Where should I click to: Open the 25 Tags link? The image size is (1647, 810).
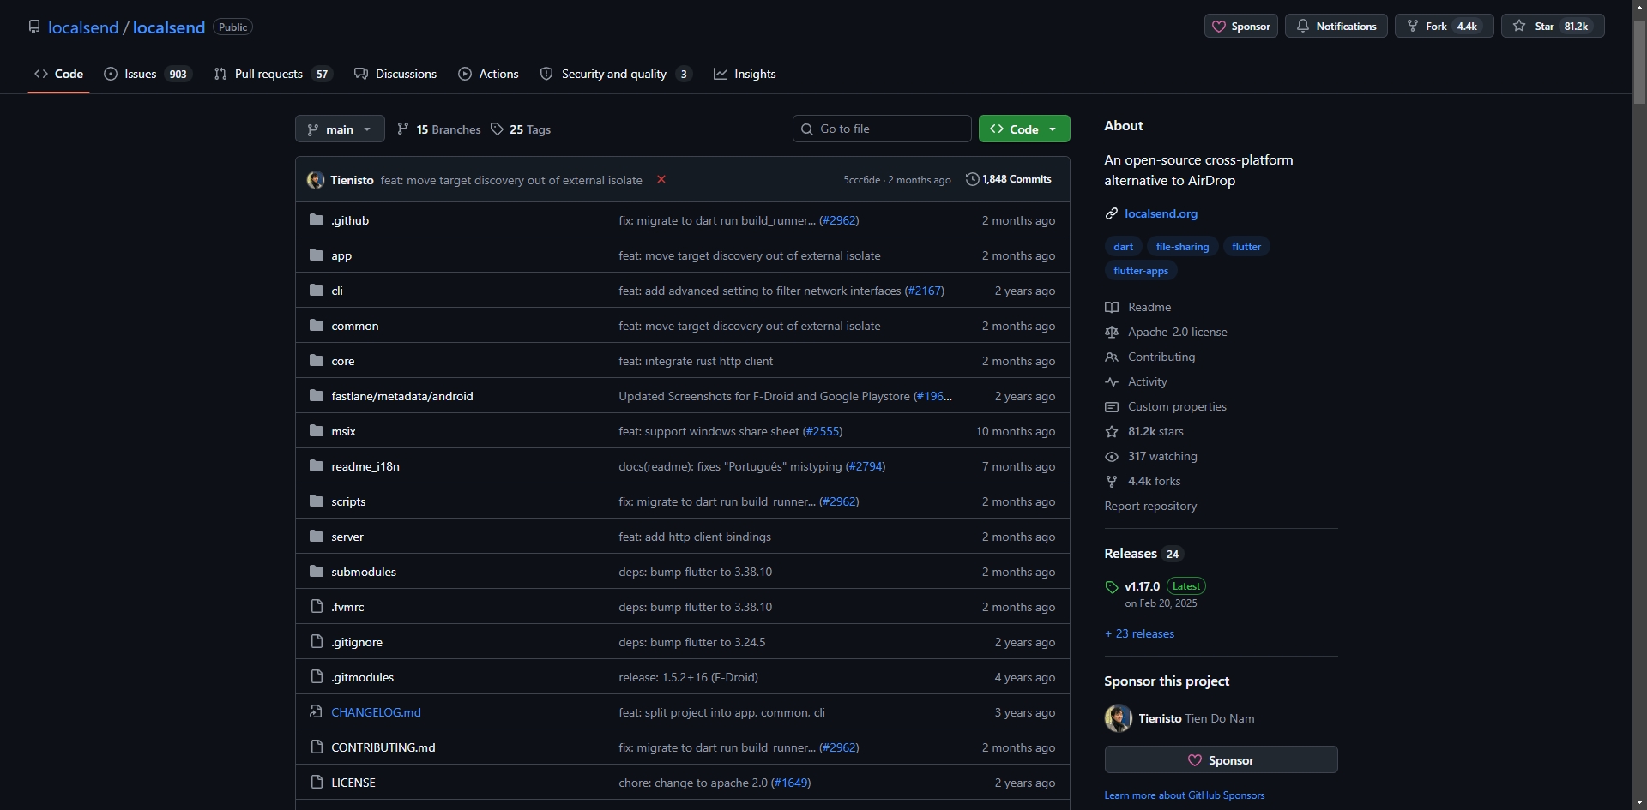[521, 129]
